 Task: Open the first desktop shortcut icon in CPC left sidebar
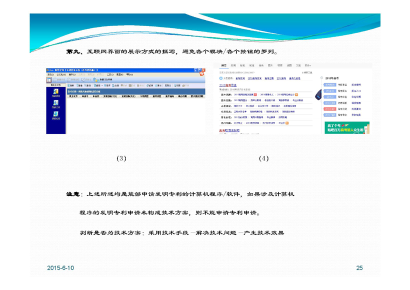(x=55, y=92)
